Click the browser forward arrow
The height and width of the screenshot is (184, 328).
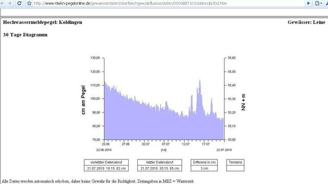(x=10, y=3)
